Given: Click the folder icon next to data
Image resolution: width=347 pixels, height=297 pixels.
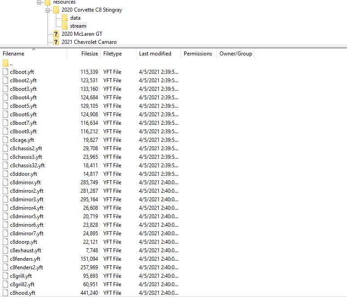Looking at the screenshot, I should (65, 18).
